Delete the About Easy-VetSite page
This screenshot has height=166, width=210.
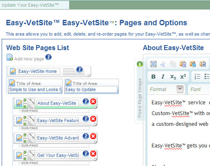point(93,101)
